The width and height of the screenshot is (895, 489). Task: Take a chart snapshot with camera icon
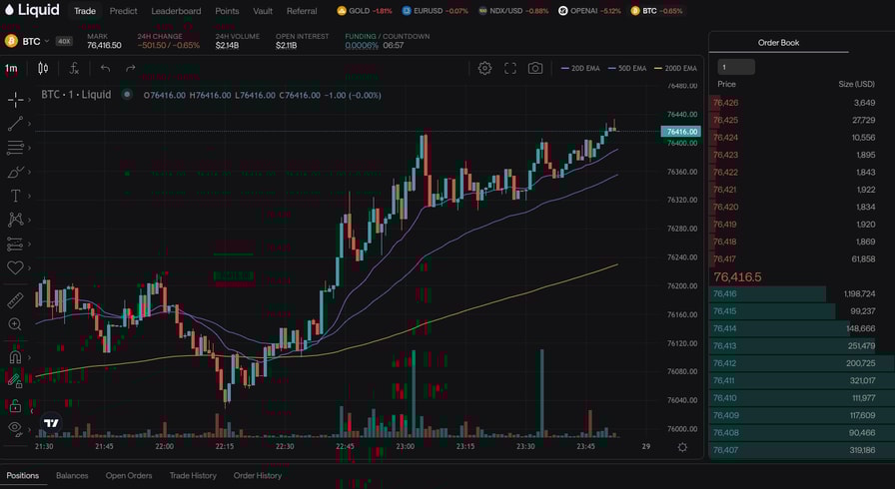[x=535, y=68]
